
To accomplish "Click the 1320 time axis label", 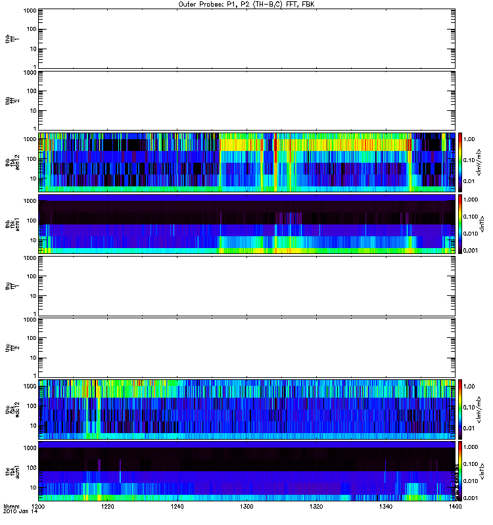I will (316, 507).
